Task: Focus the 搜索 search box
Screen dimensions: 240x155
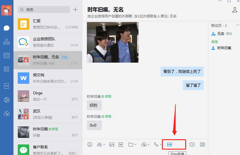Action: 44,9
